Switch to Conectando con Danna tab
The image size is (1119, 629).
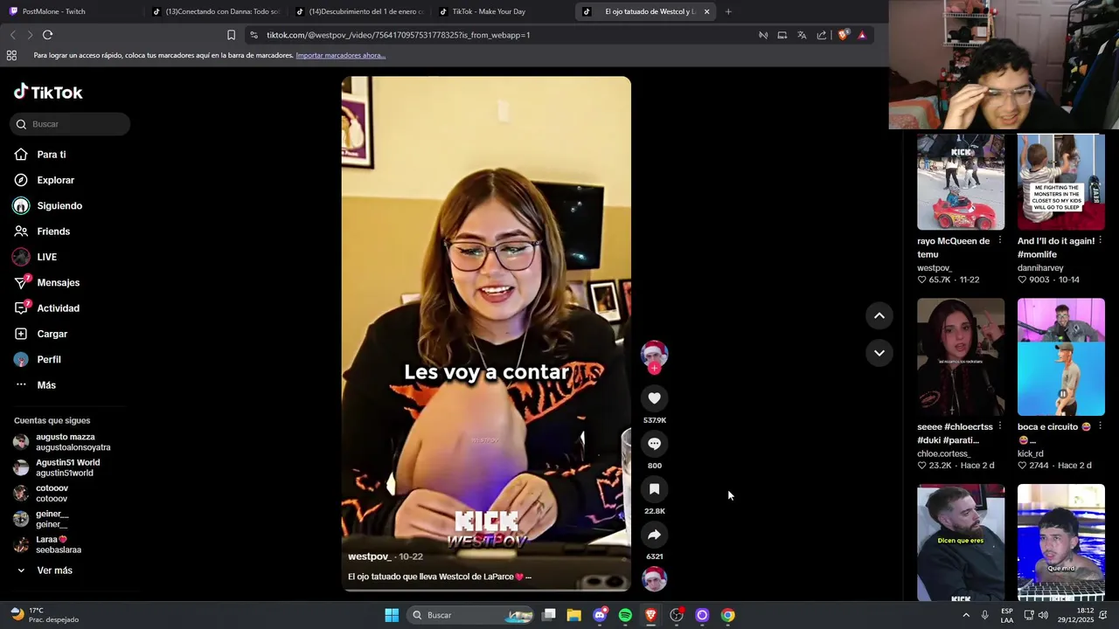[216, 11]
